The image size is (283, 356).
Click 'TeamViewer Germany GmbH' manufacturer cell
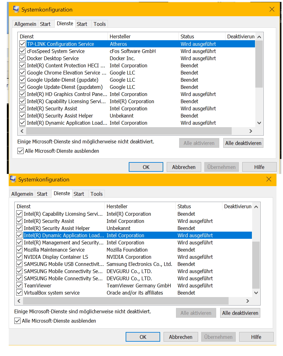(139, 286)
